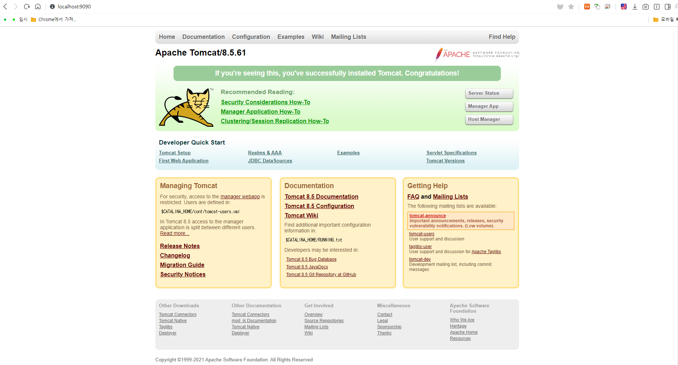Screen dimensions: 678x365
Task: Open the tomcat-announce mailing list link
Action: coord(428,216)
